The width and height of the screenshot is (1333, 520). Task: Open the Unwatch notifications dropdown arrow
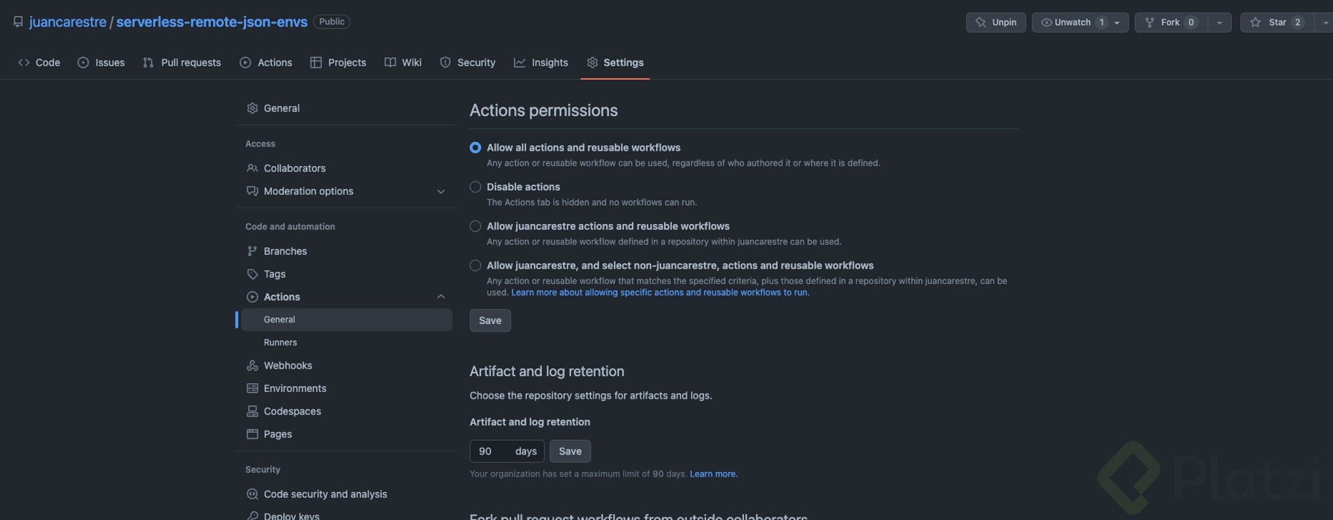1117,23
